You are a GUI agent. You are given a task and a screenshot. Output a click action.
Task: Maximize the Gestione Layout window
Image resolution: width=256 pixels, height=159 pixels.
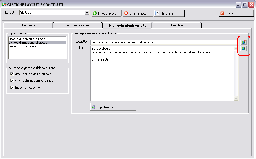point(245,5)
